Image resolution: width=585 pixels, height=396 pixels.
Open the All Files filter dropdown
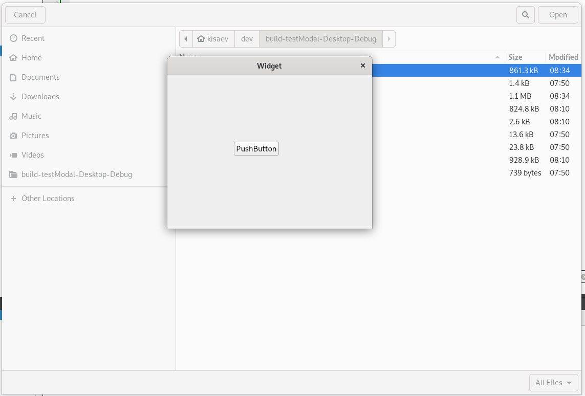coord(553,383)
